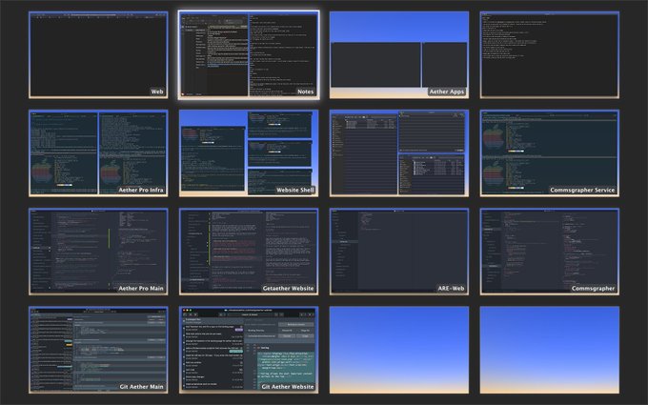Viewport: 648px width, 405px height.
Task: Click the large left terminal in Website Shell
Action: [213, 158]
